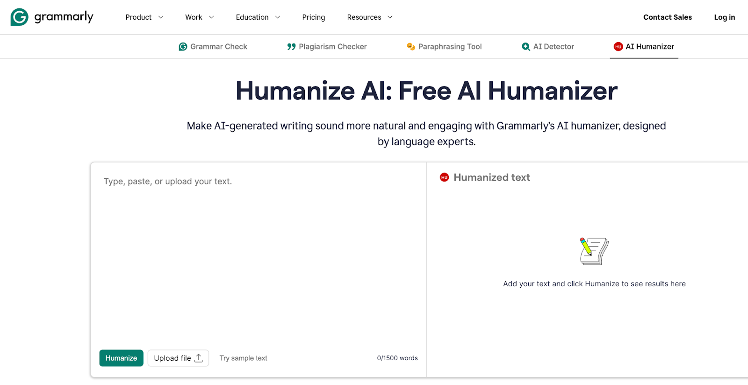Open the Resources dropdown menu

pos(369,17)
